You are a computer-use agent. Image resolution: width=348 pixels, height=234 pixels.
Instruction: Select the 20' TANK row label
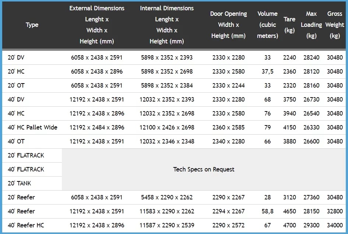point(20,183)
